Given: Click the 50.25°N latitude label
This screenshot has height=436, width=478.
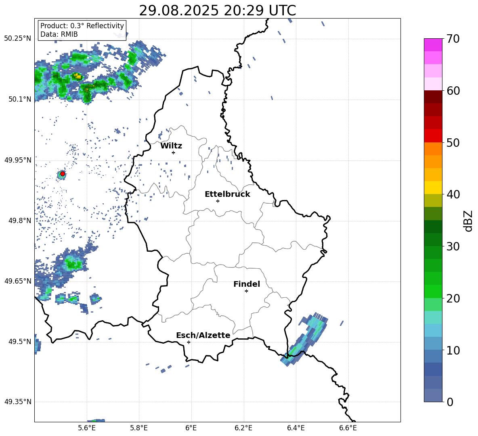Looking at the screenshot, I should pyautogui.click(x=18, y=39).
